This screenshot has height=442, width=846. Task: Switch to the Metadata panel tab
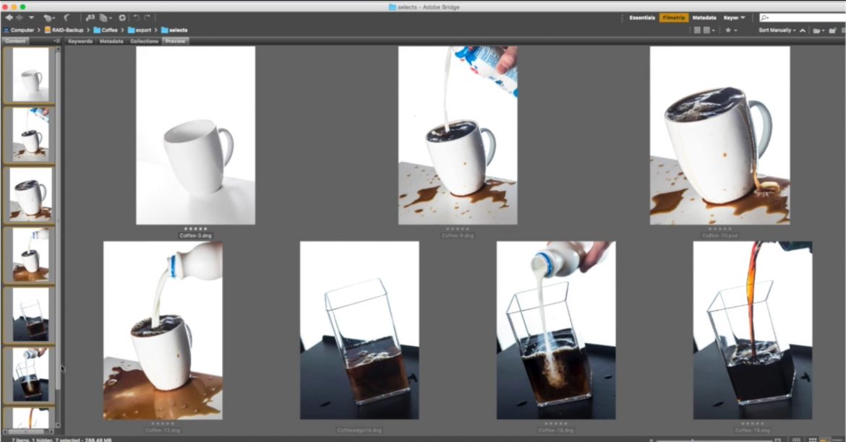(111, 41)
